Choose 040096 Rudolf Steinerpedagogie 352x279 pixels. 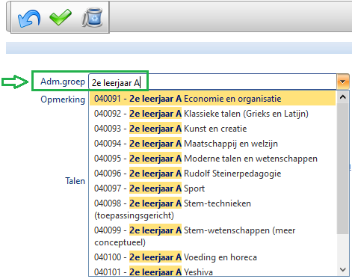pos(212,174)
